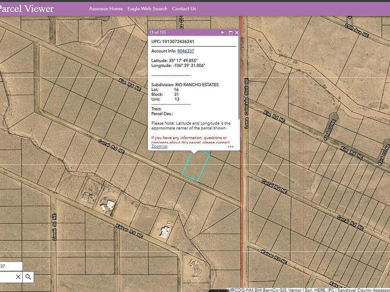Open the Assessor Home page

tap(106, 9)
